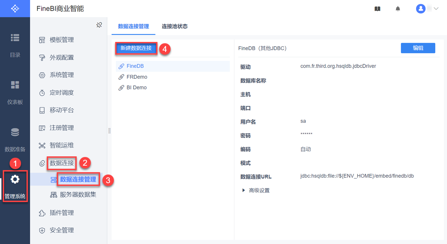Click the FineBI logo icon
447x244 pixels.
[15, 9]
